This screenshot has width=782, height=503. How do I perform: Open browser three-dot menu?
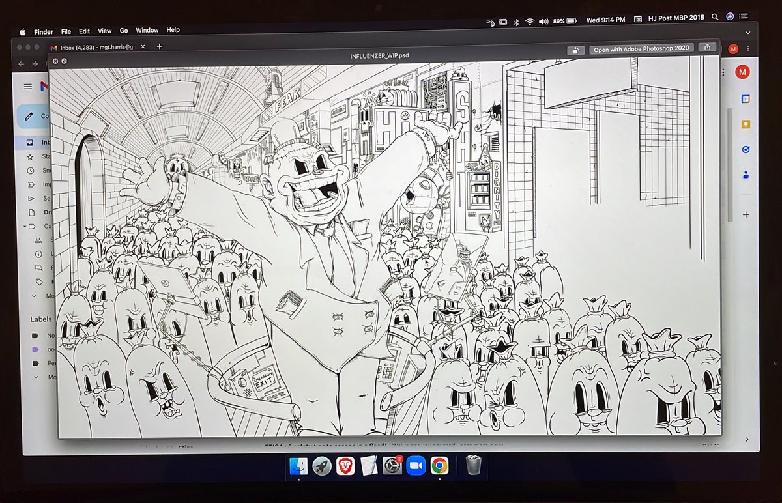coord(747,49)
